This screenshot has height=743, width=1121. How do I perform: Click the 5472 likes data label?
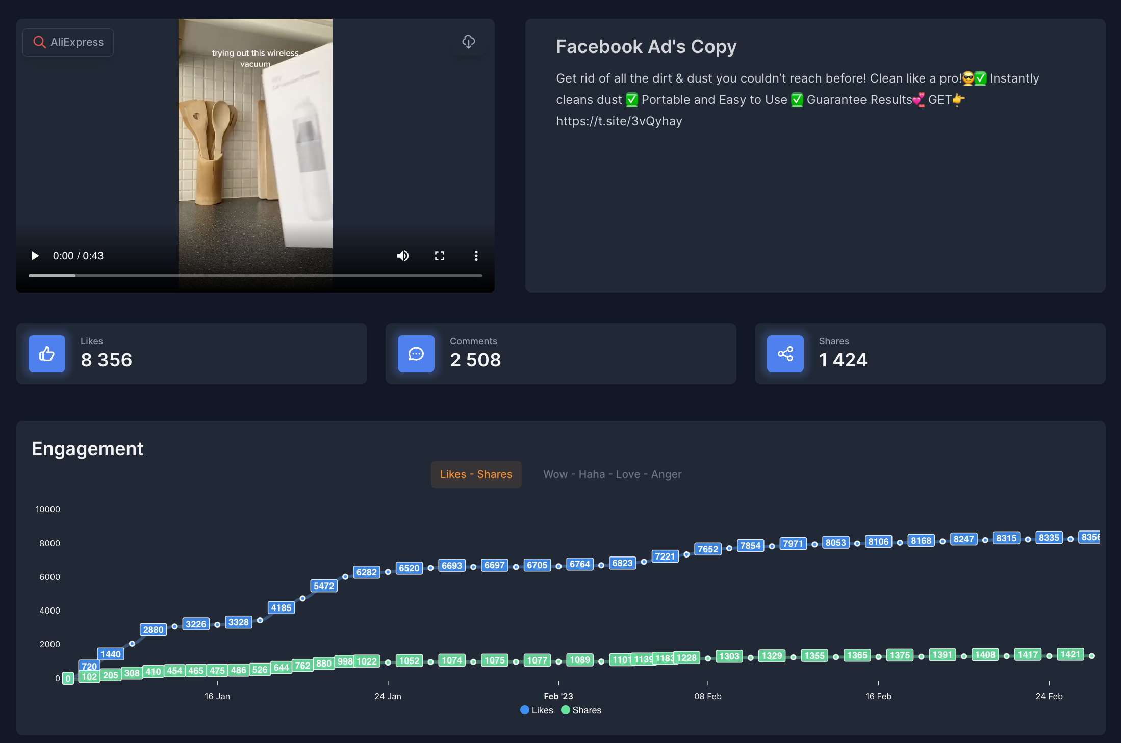[324, 586]
